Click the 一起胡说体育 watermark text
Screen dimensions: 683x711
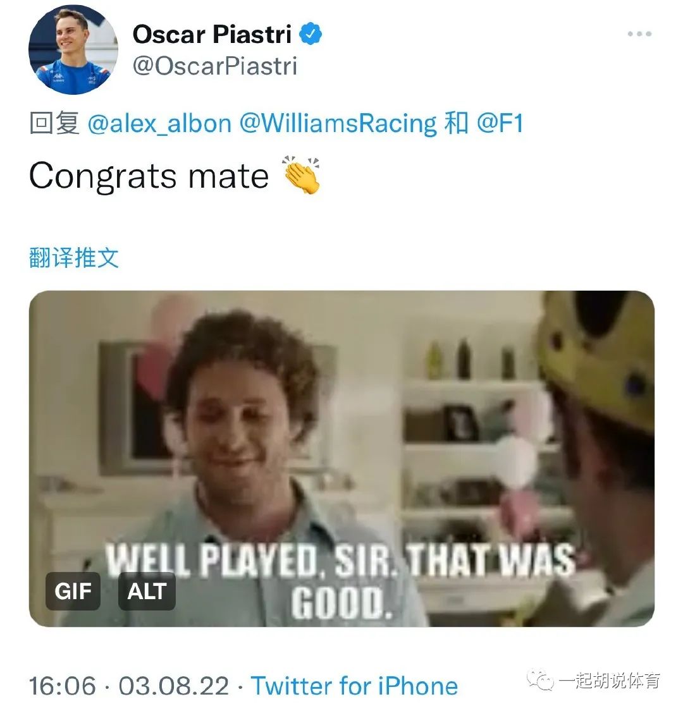[x=610, y=681]
